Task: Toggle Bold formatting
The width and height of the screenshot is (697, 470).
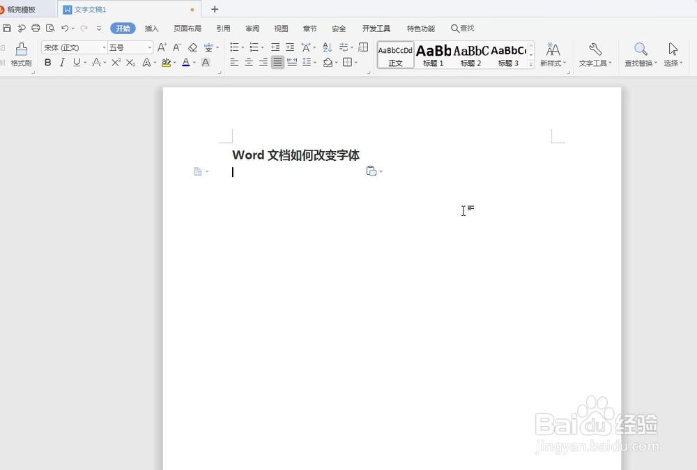Action: [x=48, y=63]
